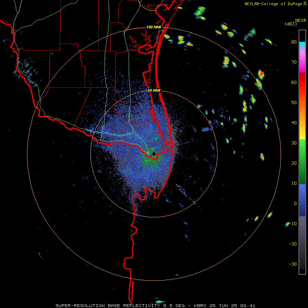Image resolution: width=308 pixels, height=308 pixels.
Task: Click the Super-Resolution Base Reflectivity caption
Action: tap(155, 306)
